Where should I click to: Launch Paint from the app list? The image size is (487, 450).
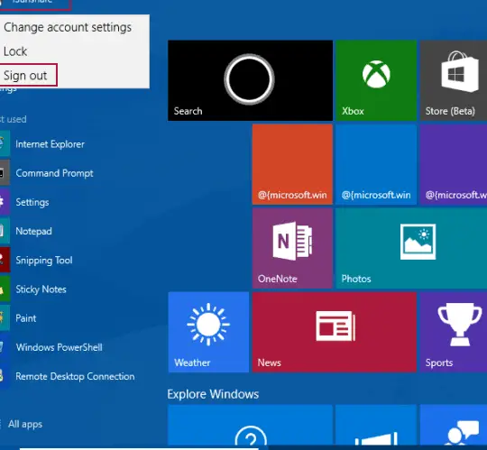pos(26,318)
